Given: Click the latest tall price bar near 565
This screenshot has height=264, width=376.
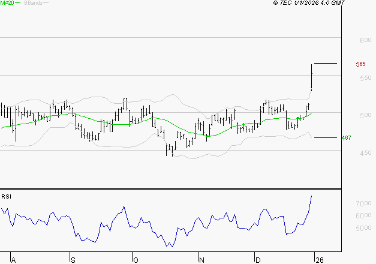Looking at the screenshot, I should [x=311, y=77].
